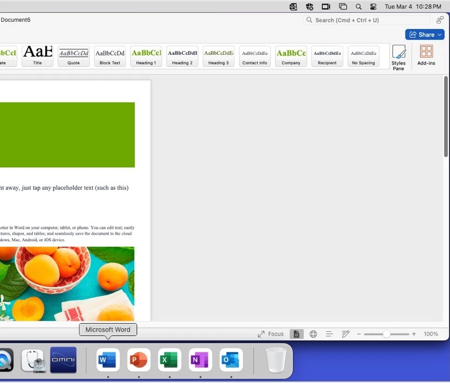Open OneNote from the Dock
450x383 pixels.
[200, 360]
